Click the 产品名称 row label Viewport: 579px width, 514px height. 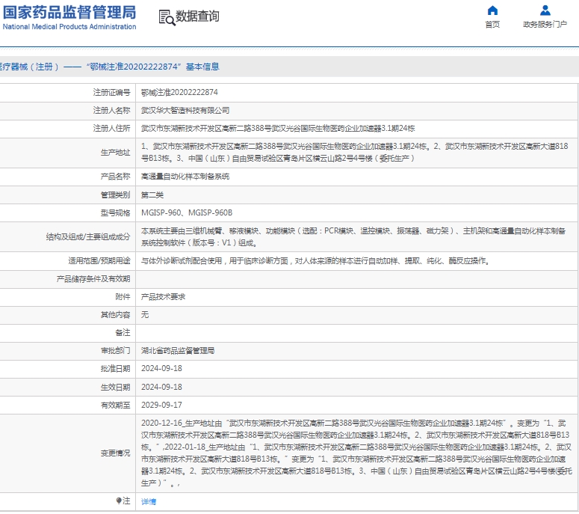point(115,177)
